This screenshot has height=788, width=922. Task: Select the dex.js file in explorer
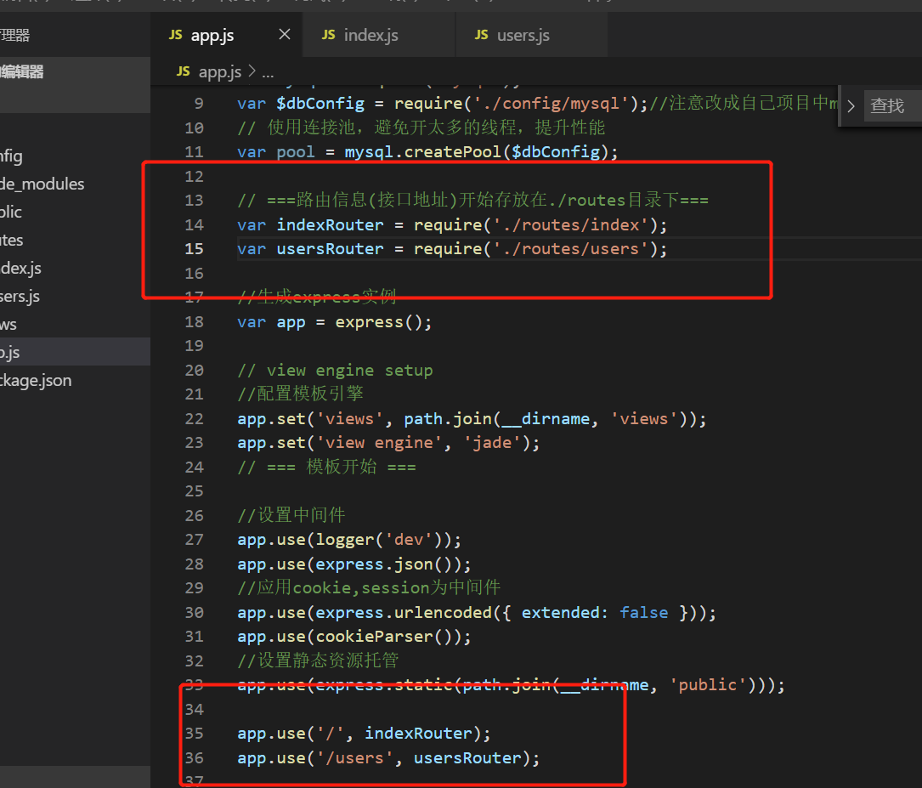coord(76,268)
